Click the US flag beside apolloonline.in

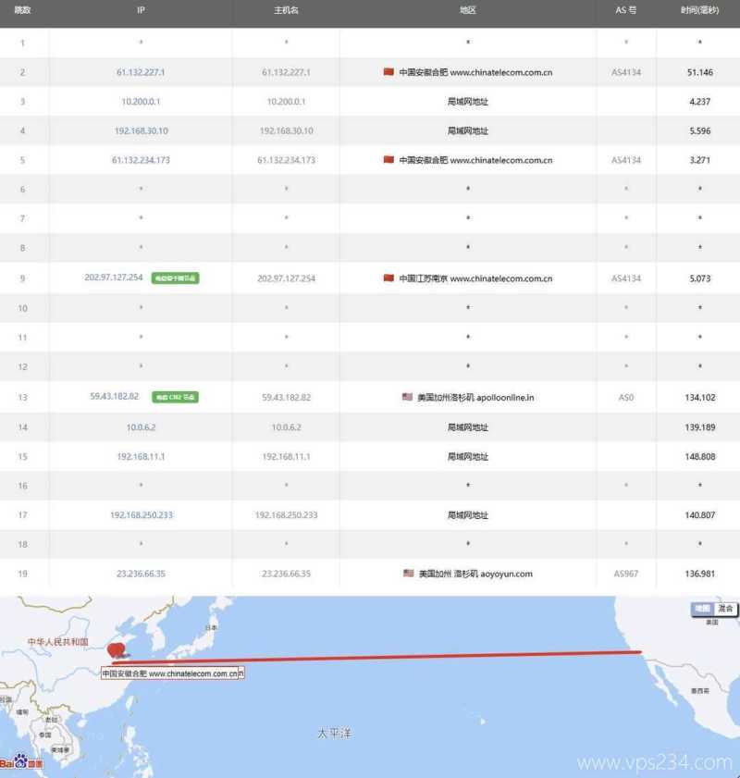[x=407, y=397]
